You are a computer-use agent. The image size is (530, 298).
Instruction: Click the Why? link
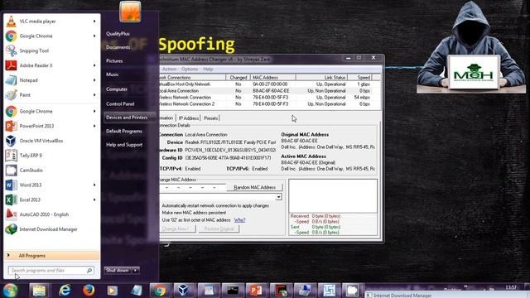[239, 220]
